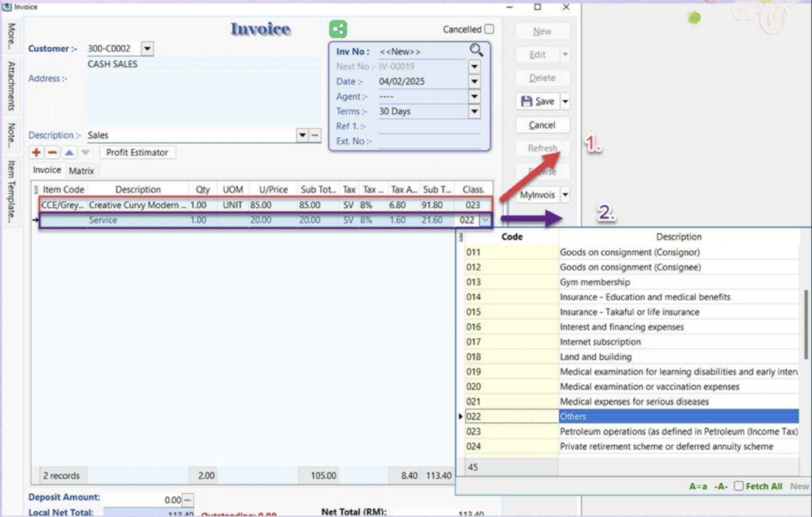Click the Ext. No input field
Screen dimensions: 812x517
click(x=429, y=141)
